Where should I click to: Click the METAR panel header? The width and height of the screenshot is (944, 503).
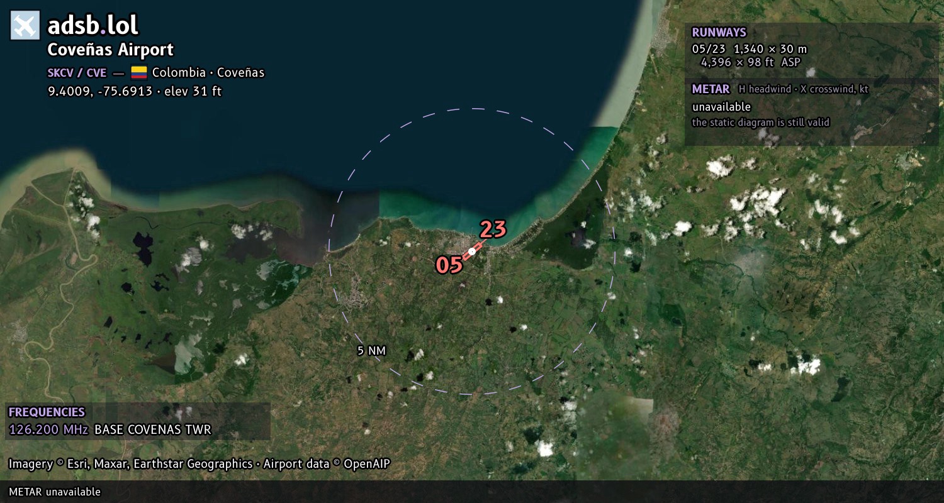(x=711, y=89)
